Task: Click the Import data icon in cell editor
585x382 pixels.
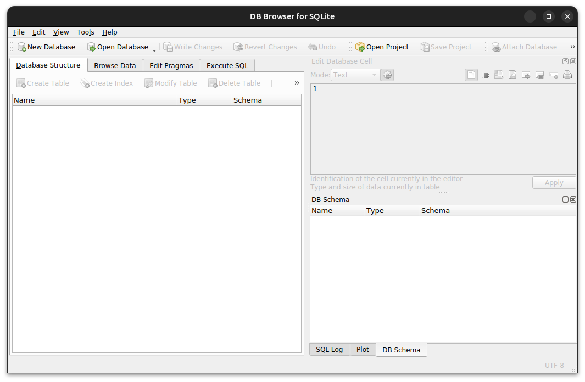Action: [x=499, y=75]
